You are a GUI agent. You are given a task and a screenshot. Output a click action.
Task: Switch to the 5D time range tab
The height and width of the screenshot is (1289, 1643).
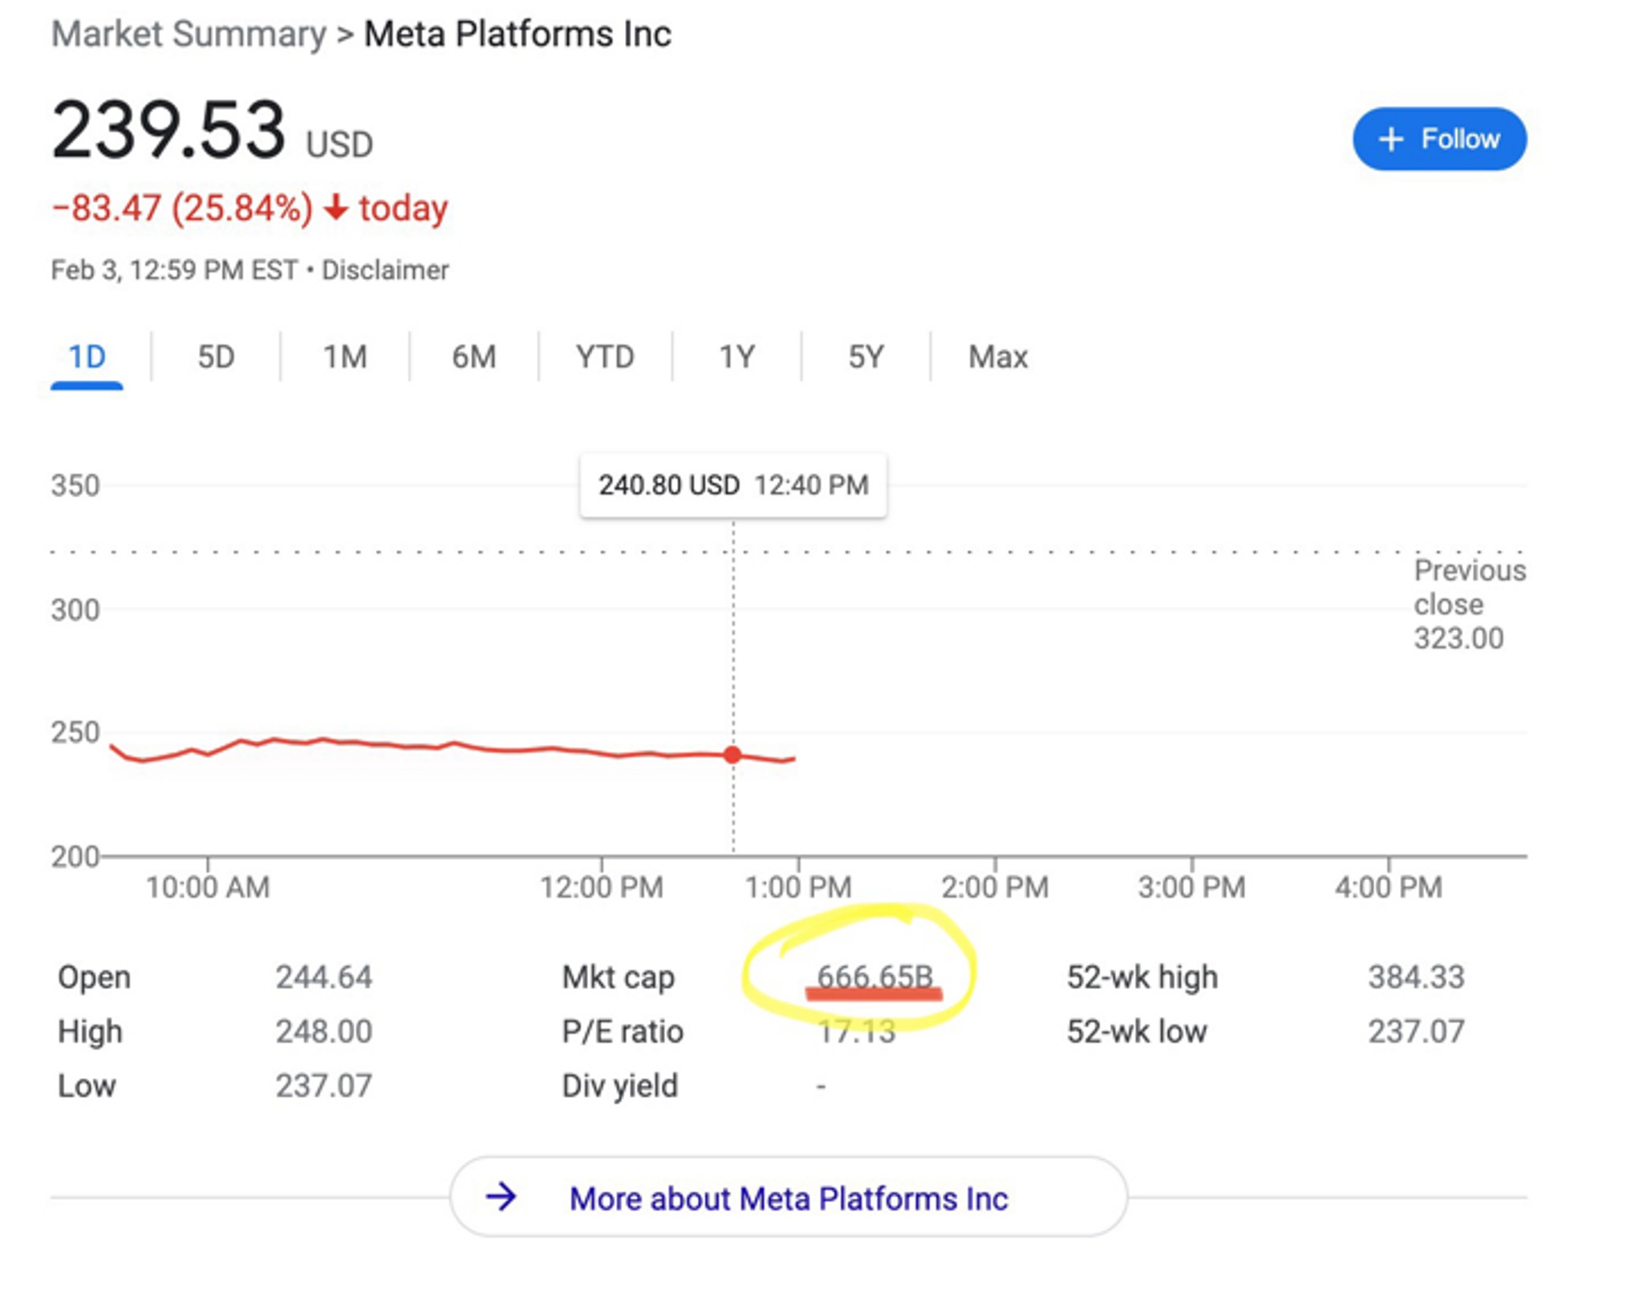pos(216,357)
